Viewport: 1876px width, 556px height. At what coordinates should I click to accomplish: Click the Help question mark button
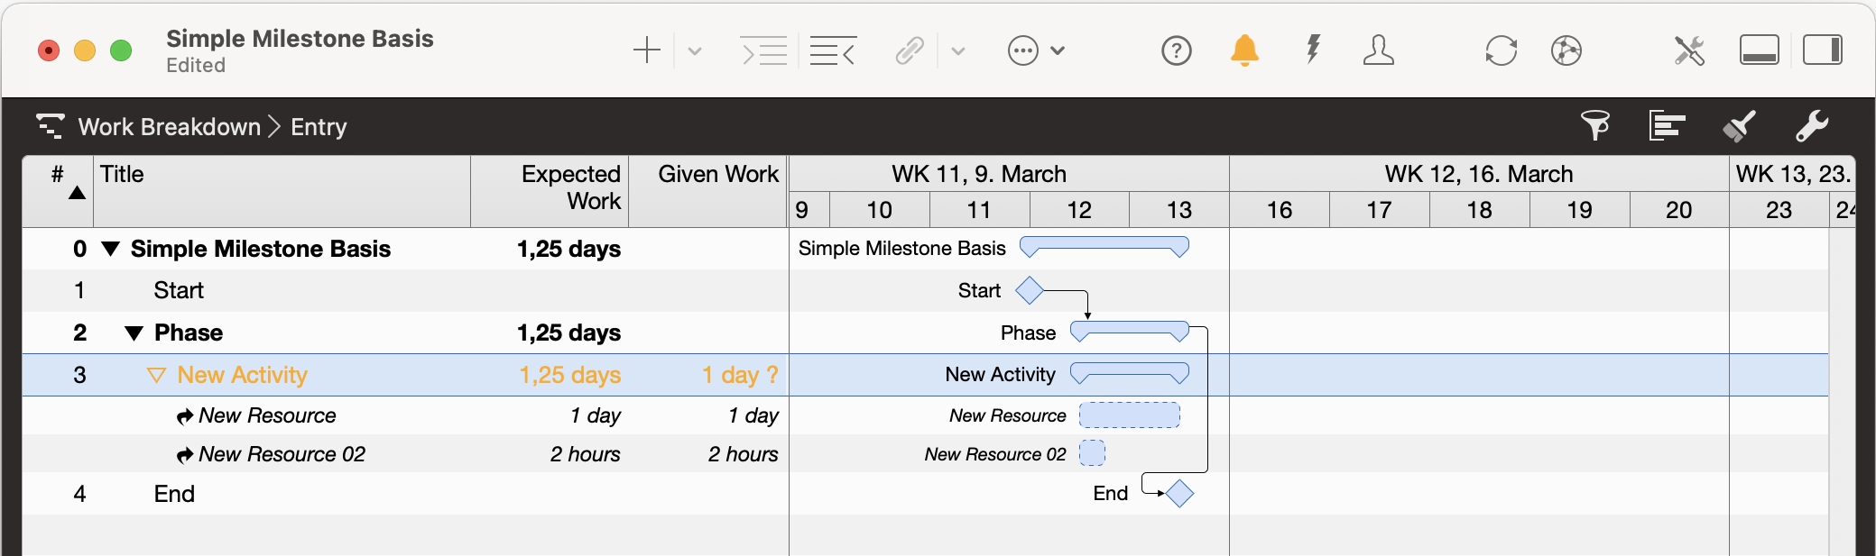pos(1177,50)
